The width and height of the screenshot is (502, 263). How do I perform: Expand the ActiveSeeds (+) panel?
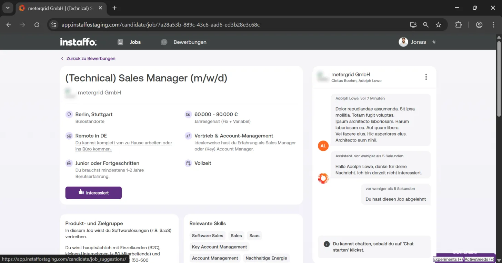479,259
